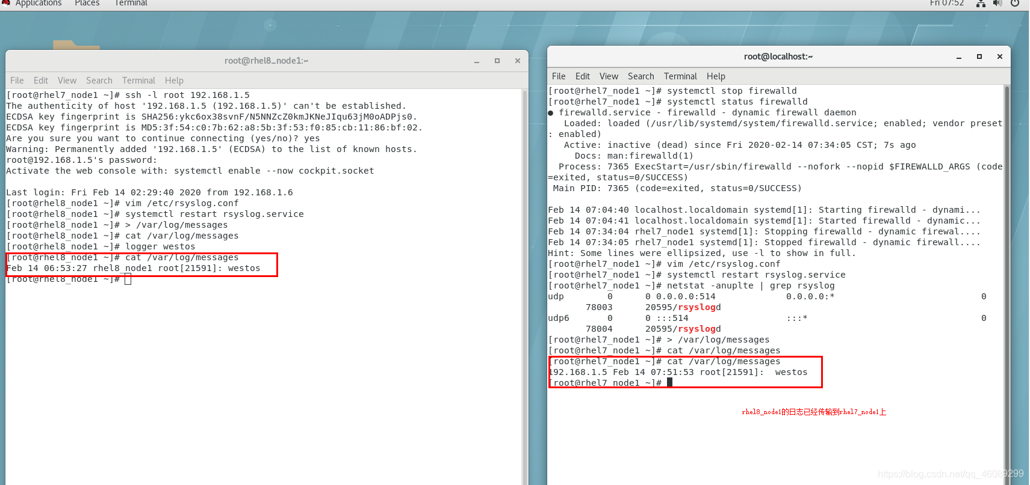Viewport: 1030px width, 485px height.
Task: Open View menu in root@localhost terminal
Action: (609, 76)
